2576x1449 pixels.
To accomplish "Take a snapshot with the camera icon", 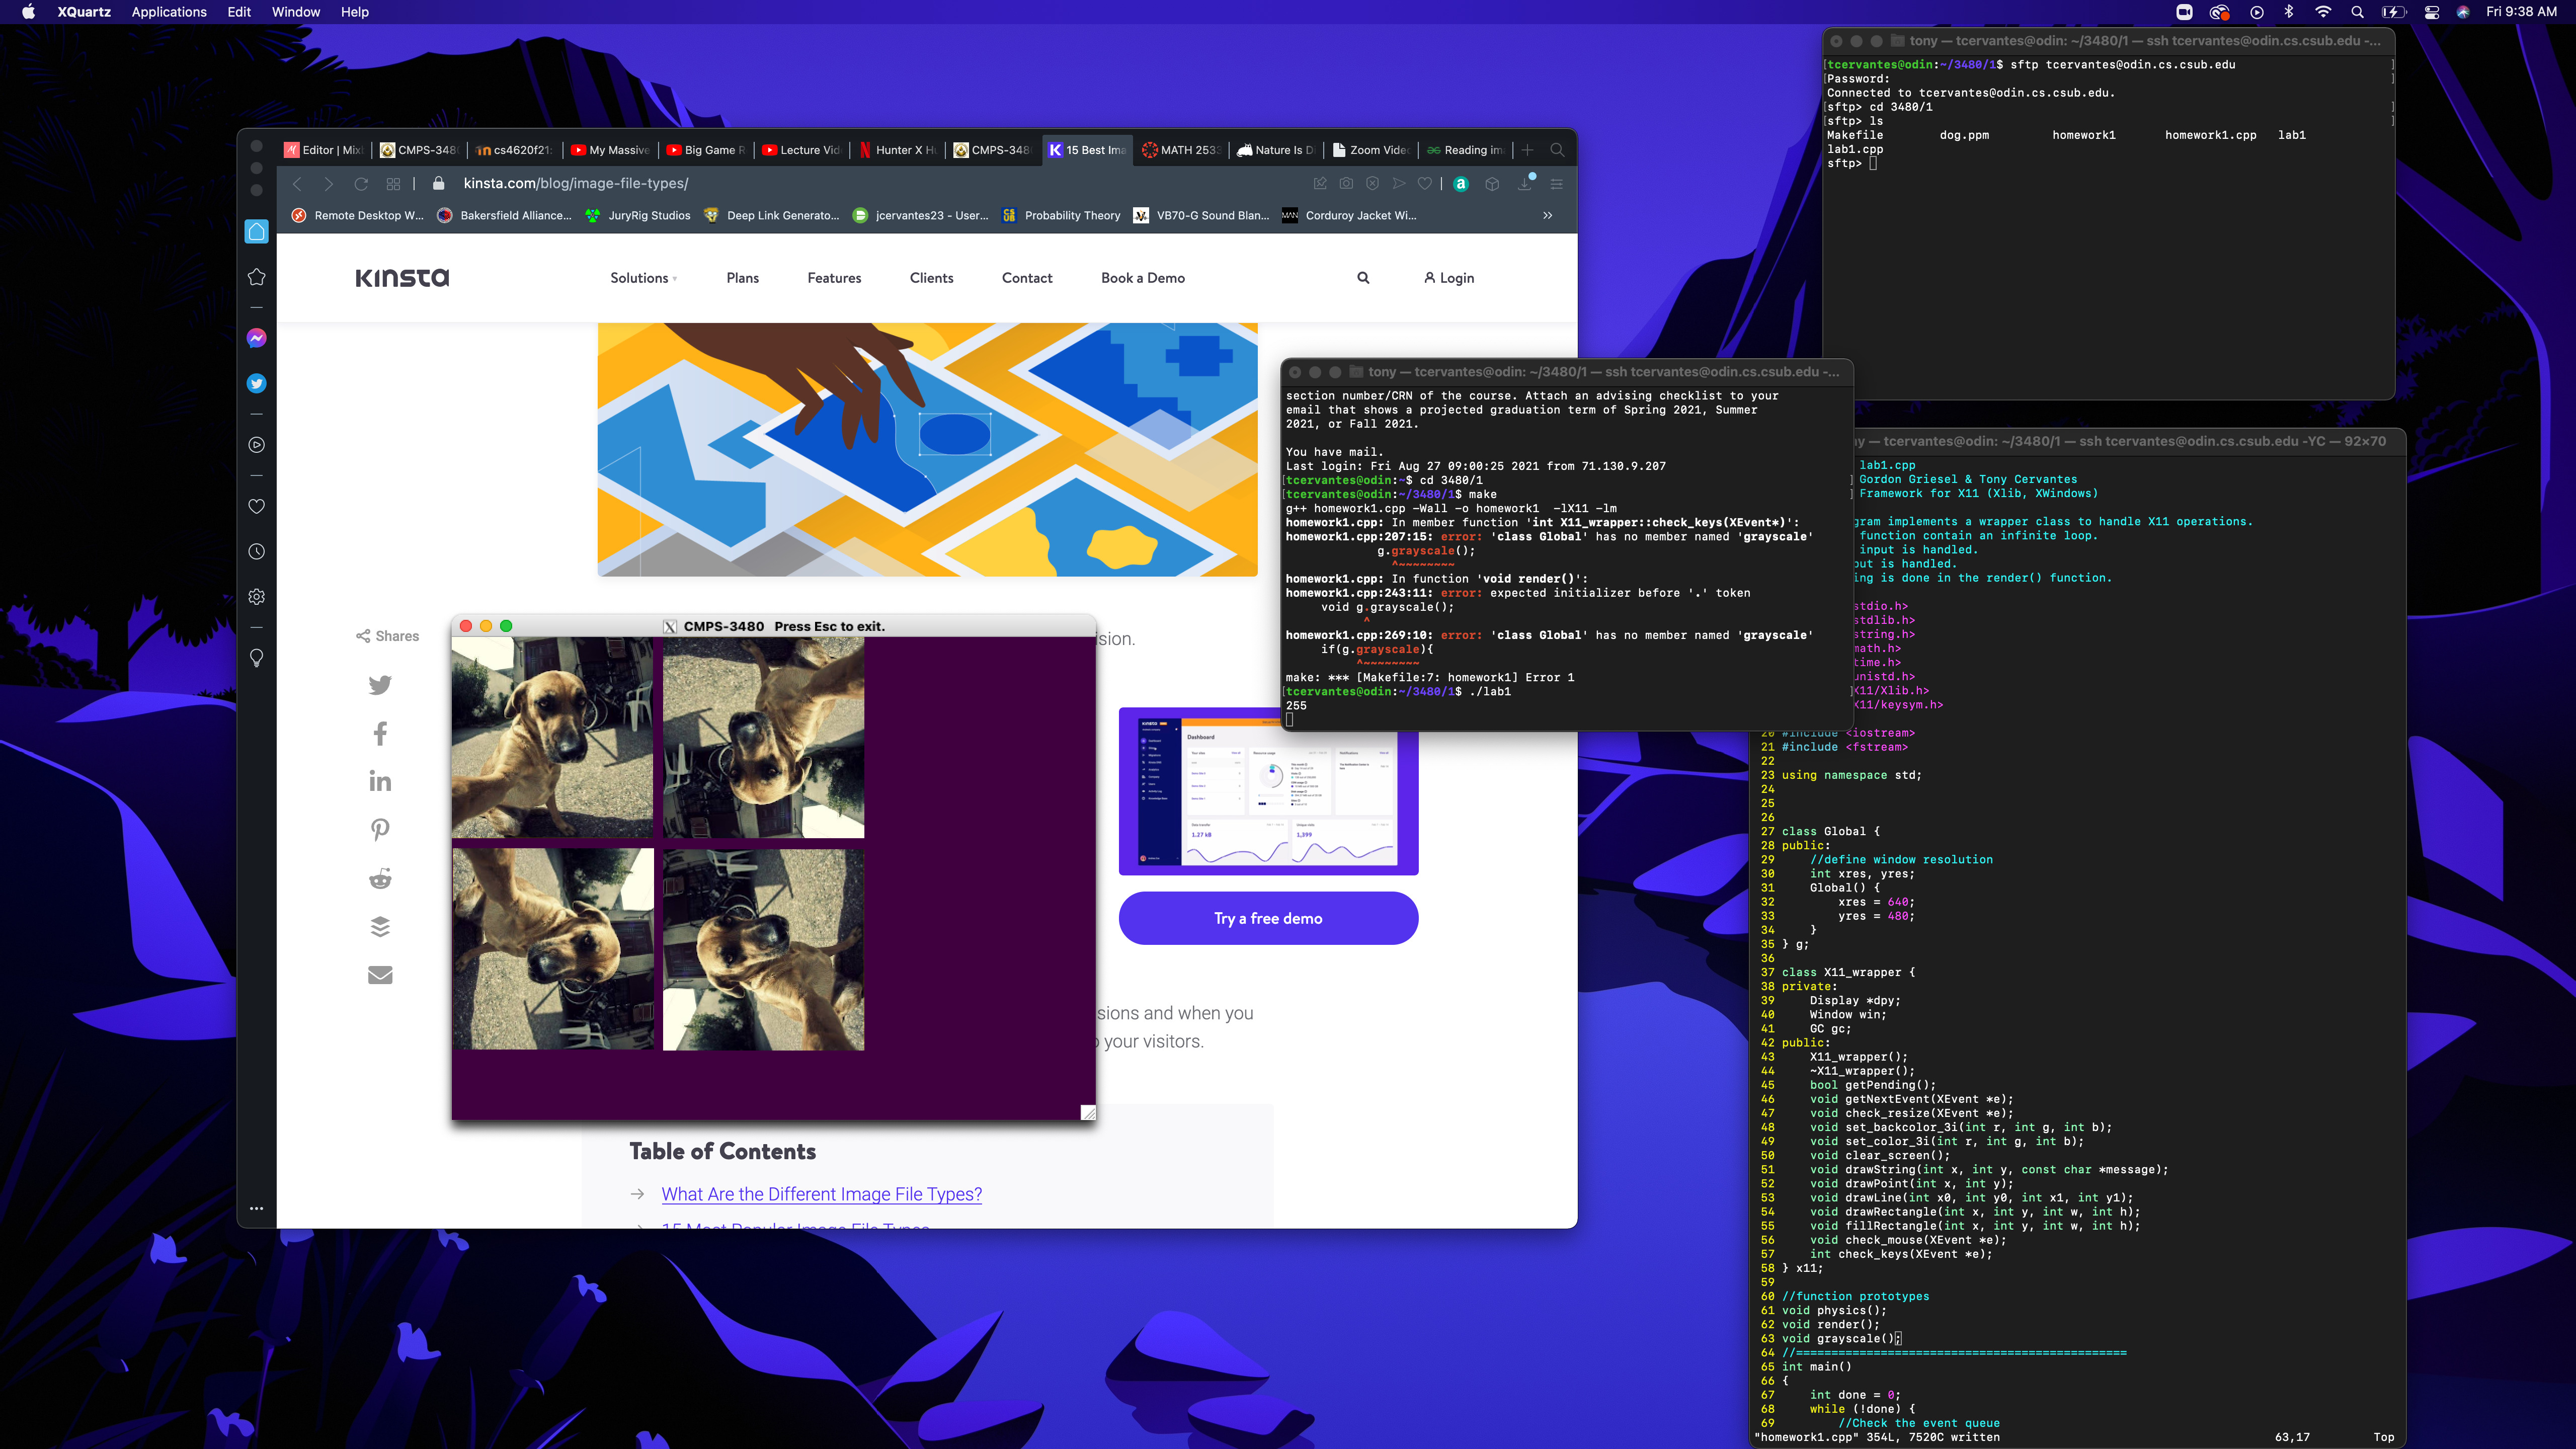I will click(x=1346, y=184).
